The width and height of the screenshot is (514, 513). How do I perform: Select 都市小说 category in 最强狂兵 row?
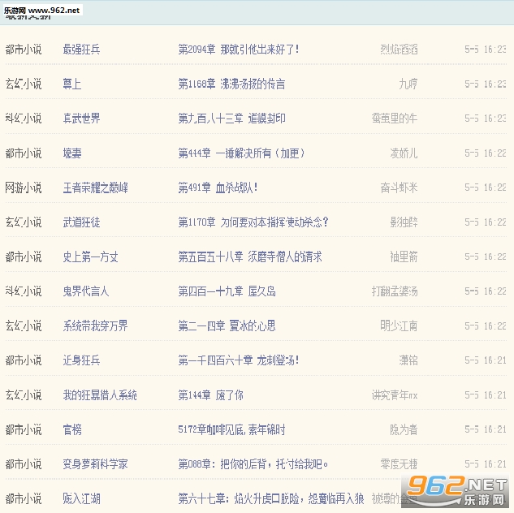coord(24,50)
